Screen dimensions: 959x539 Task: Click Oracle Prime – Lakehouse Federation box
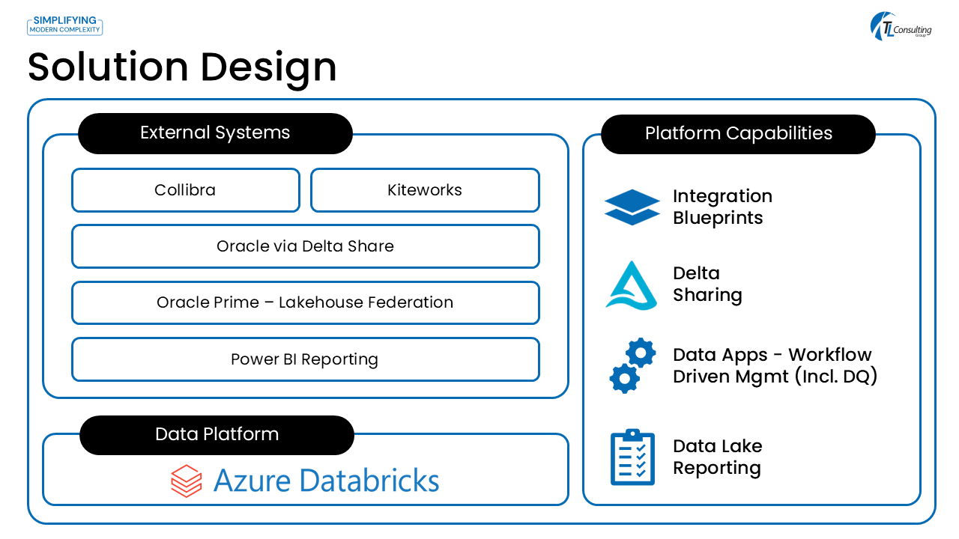point(305,302)
